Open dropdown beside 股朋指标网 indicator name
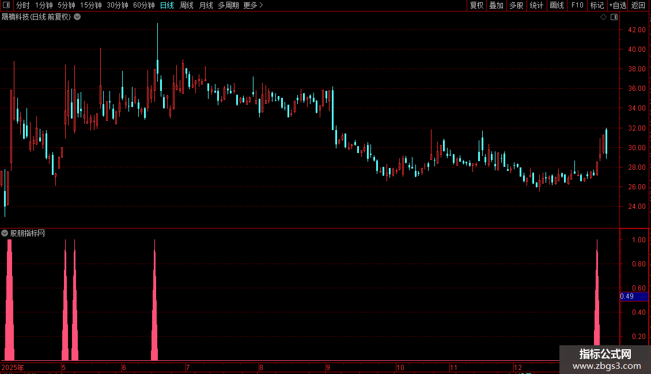 pos(5,233)
